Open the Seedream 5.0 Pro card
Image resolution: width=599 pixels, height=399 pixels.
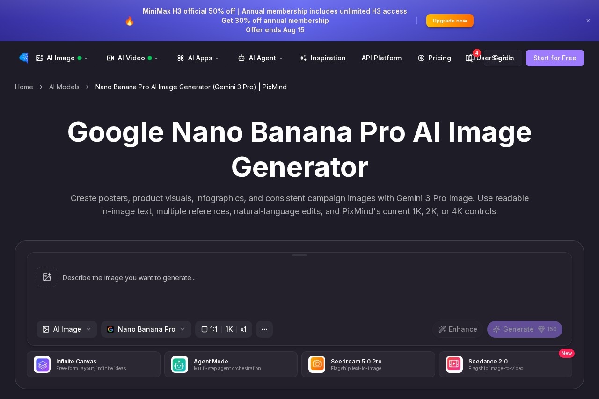368,364
